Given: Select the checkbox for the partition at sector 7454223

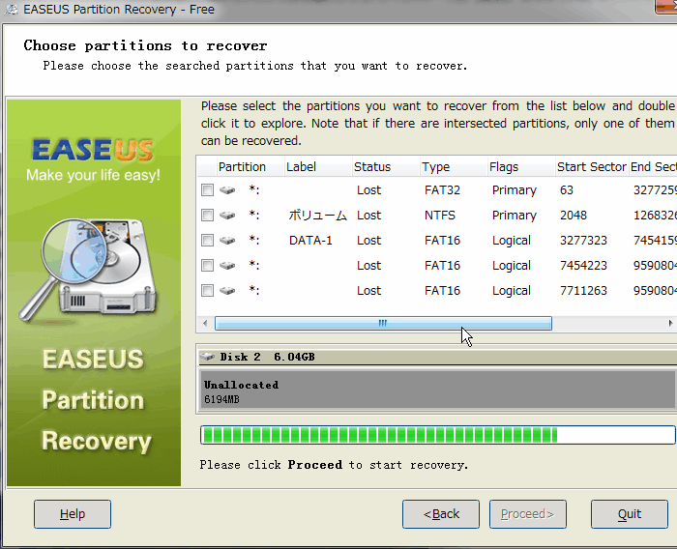Looking at the screenshot, I should pos(207,266).
